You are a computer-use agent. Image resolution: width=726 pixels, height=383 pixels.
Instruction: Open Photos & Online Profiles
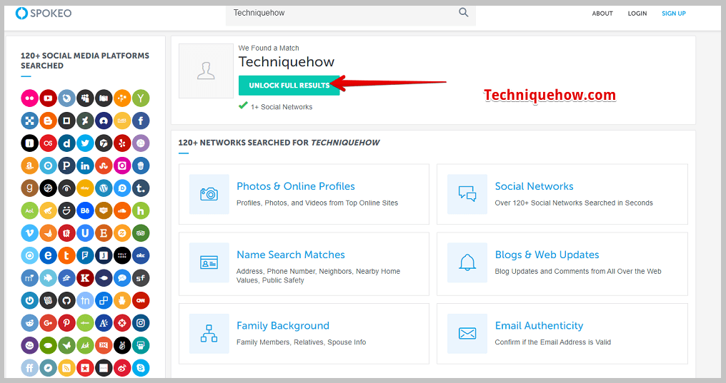click(304, 194)
